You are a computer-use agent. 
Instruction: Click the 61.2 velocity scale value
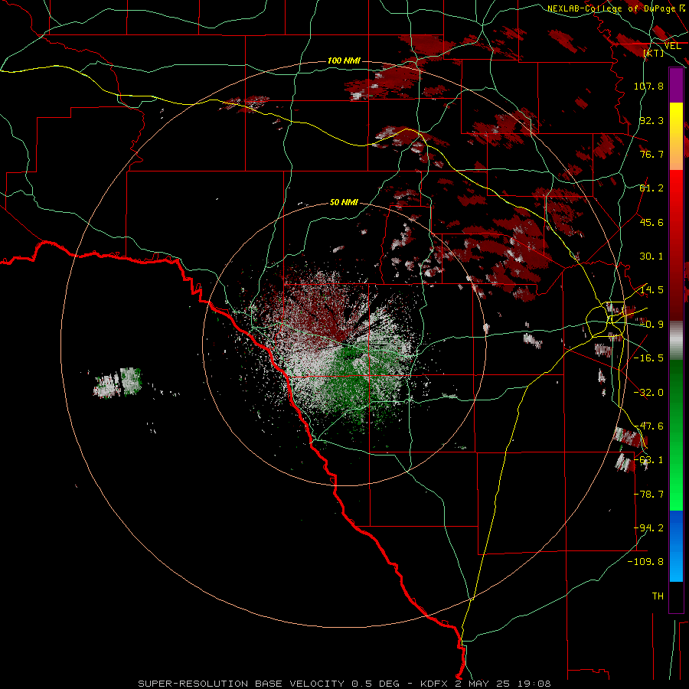tap(651, 188)
